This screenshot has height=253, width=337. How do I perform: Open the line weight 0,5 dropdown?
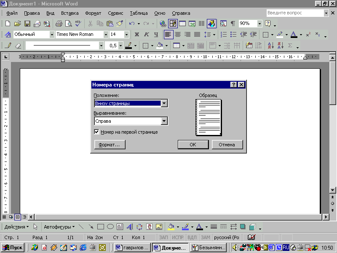click(121, 46)
